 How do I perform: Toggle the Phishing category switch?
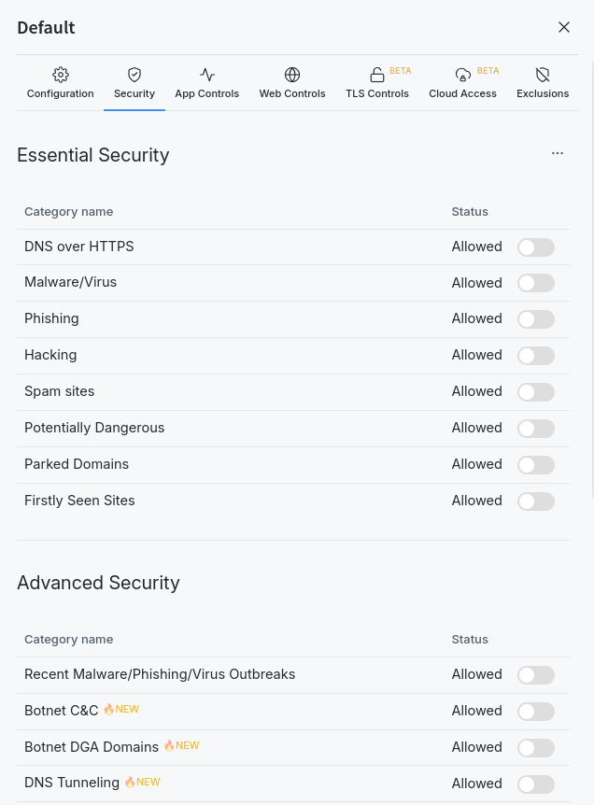(536, 319)
